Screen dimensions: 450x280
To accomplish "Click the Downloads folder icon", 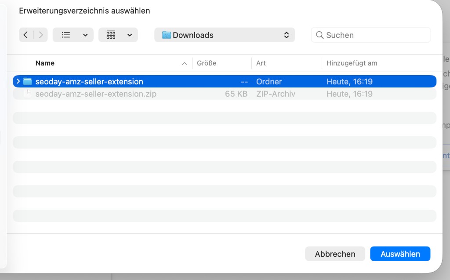I will [167, 35].
